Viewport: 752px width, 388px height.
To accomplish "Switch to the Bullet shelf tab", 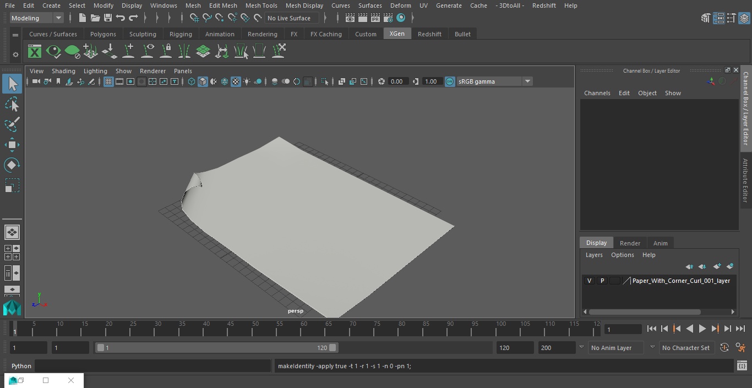I will tap(462, 34).
